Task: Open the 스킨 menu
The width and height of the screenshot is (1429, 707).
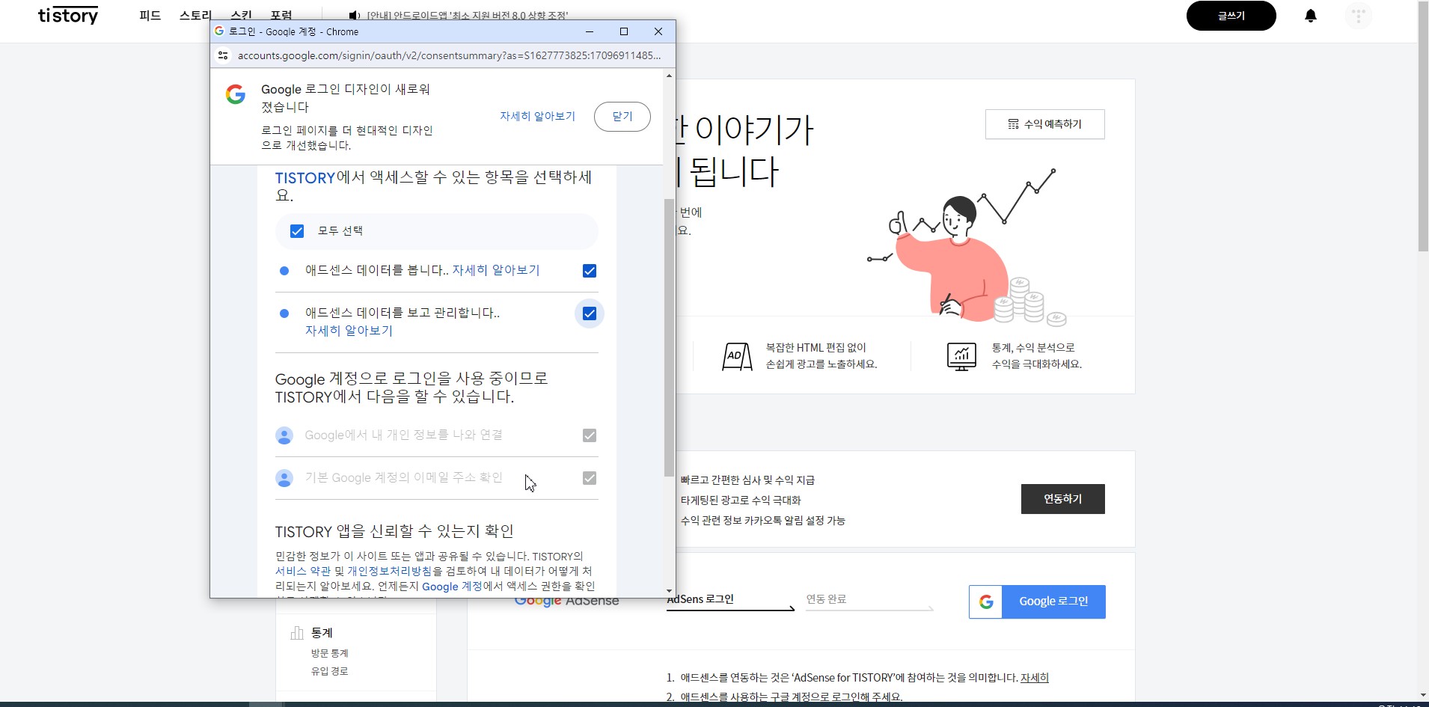Action: 242,16
